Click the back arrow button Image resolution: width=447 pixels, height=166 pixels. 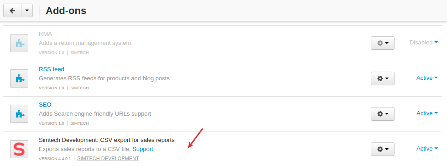point(12,10)
